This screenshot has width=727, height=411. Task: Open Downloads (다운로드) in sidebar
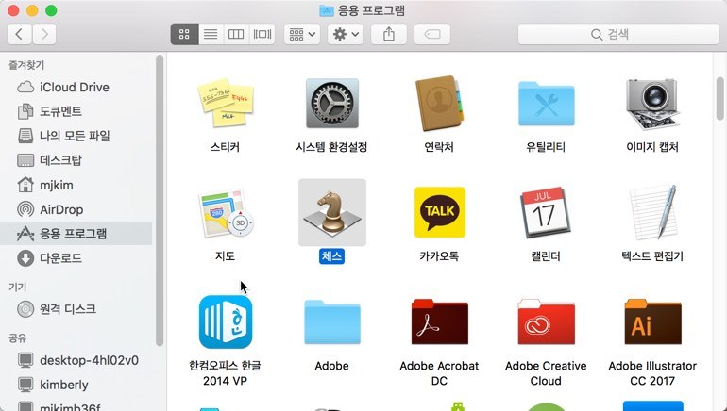coord(76,257)
